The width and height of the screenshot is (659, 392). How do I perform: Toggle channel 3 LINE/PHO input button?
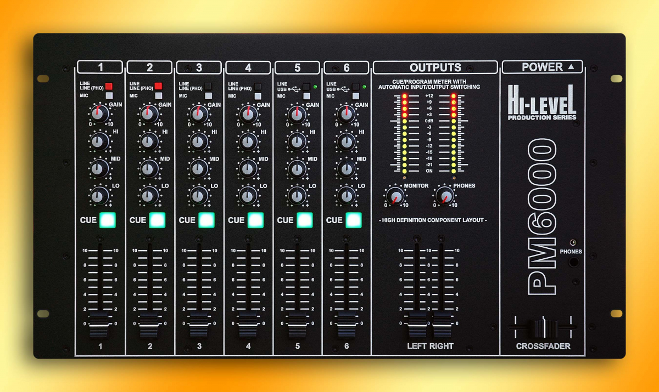(x=208, y=86)
